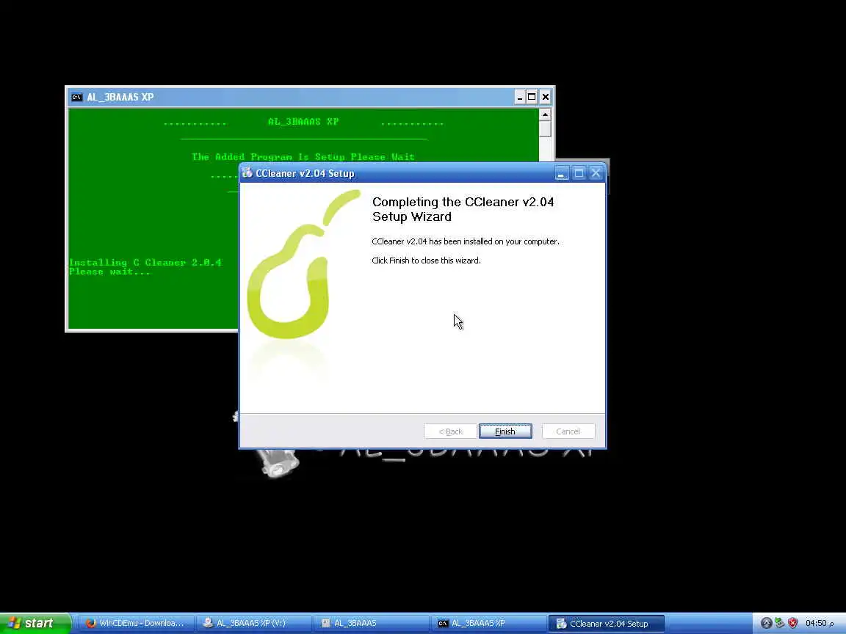
Task: Click the red security shield tray icon
Action: 792,623
